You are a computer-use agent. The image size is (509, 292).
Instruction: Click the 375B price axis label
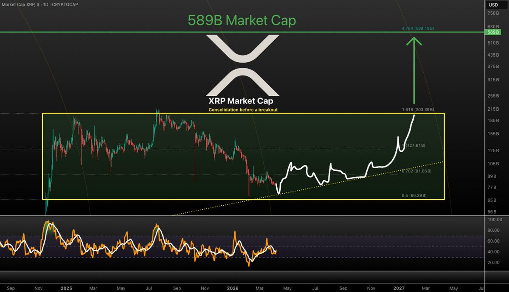coord(493,67)
